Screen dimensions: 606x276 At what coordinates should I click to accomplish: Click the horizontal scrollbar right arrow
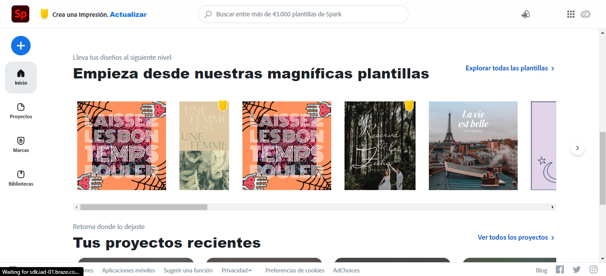click(553, 207)
